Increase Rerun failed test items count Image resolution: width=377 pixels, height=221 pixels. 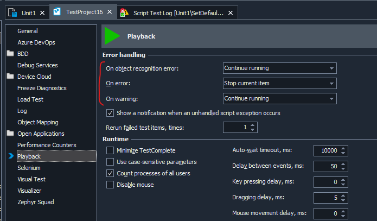click(253, 125)
